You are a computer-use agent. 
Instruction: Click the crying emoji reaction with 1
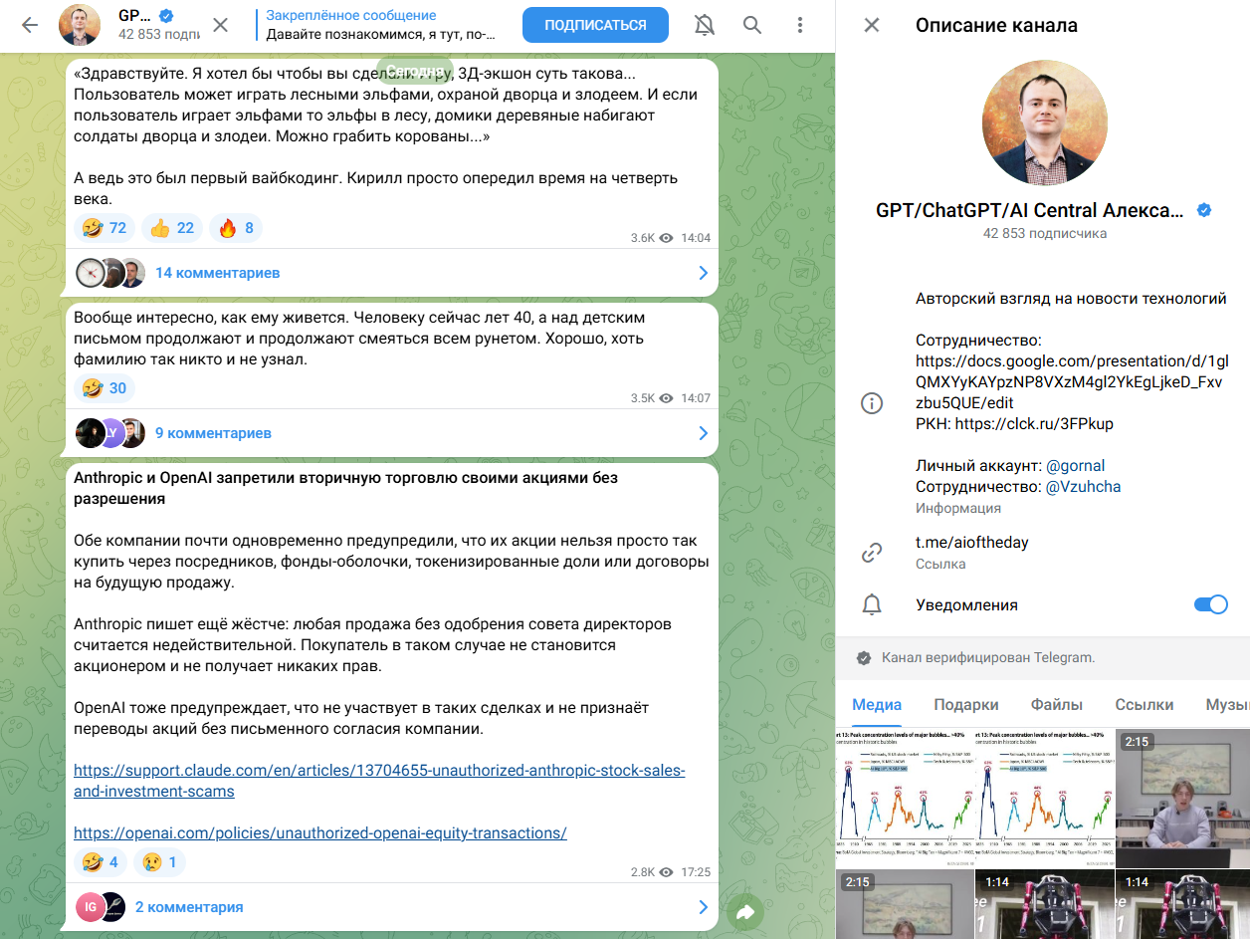coord(159,862)
